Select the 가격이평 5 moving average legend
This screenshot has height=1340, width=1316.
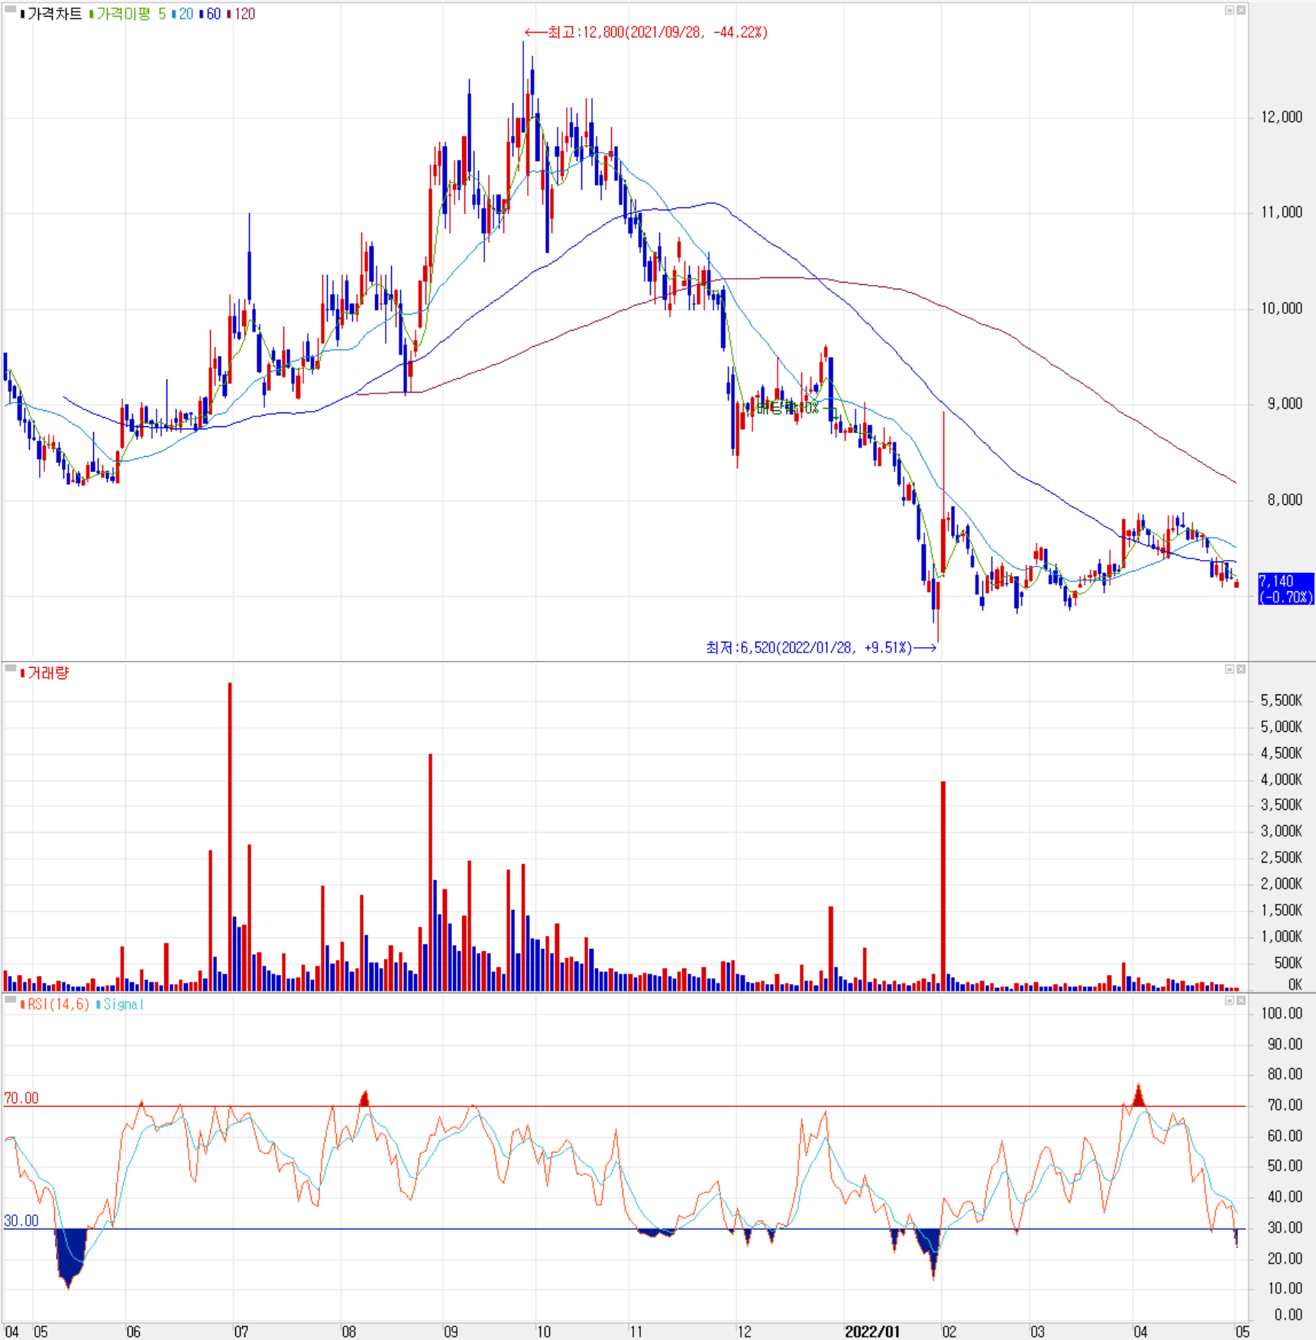(128, 14)
